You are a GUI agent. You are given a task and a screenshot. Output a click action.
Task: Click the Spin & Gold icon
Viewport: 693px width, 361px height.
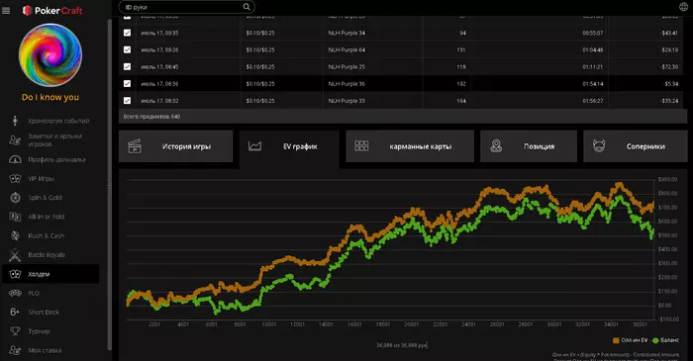(15, 198)
